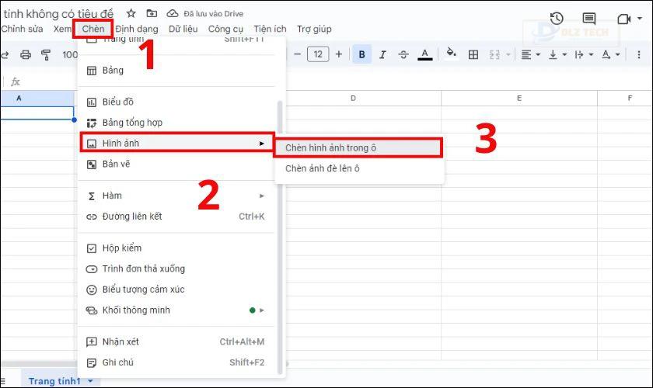Open the Chỉnh sửa menu

tap(22, 29)
